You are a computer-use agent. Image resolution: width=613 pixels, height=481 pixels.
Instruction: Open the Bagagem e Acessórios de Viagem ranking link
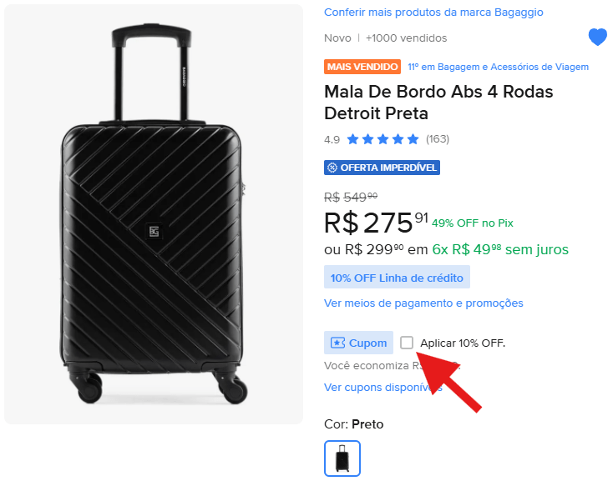[498, 67]
